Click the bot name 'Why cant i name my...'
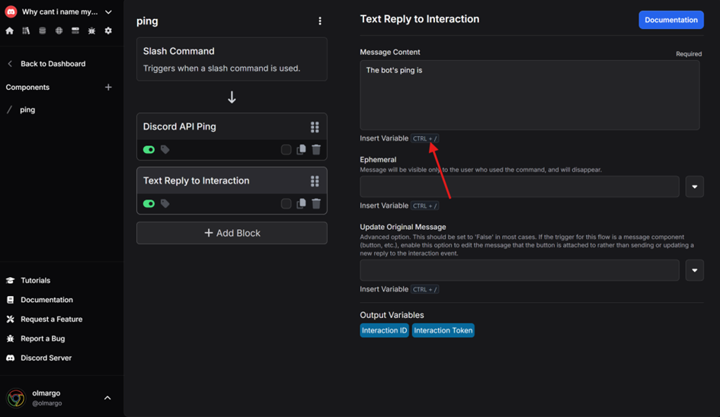The height and width of the screenshot is (417, 720). (59, 12)
